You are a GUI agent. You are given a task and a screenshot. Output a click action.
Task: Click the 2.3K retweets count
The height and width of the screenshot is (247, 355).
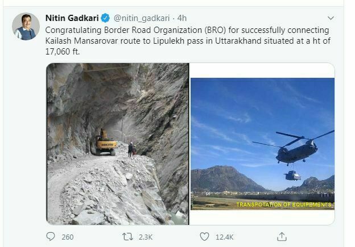146,237
